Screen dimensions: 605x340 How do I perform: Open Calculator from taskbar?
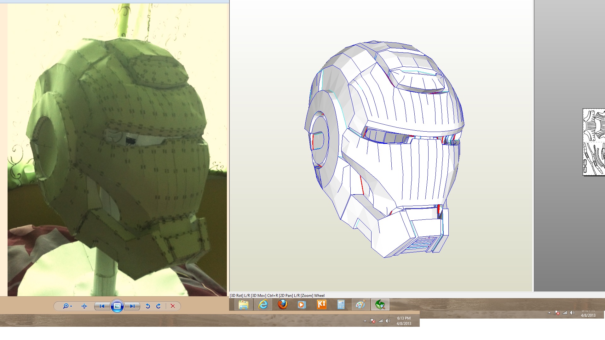341,304
